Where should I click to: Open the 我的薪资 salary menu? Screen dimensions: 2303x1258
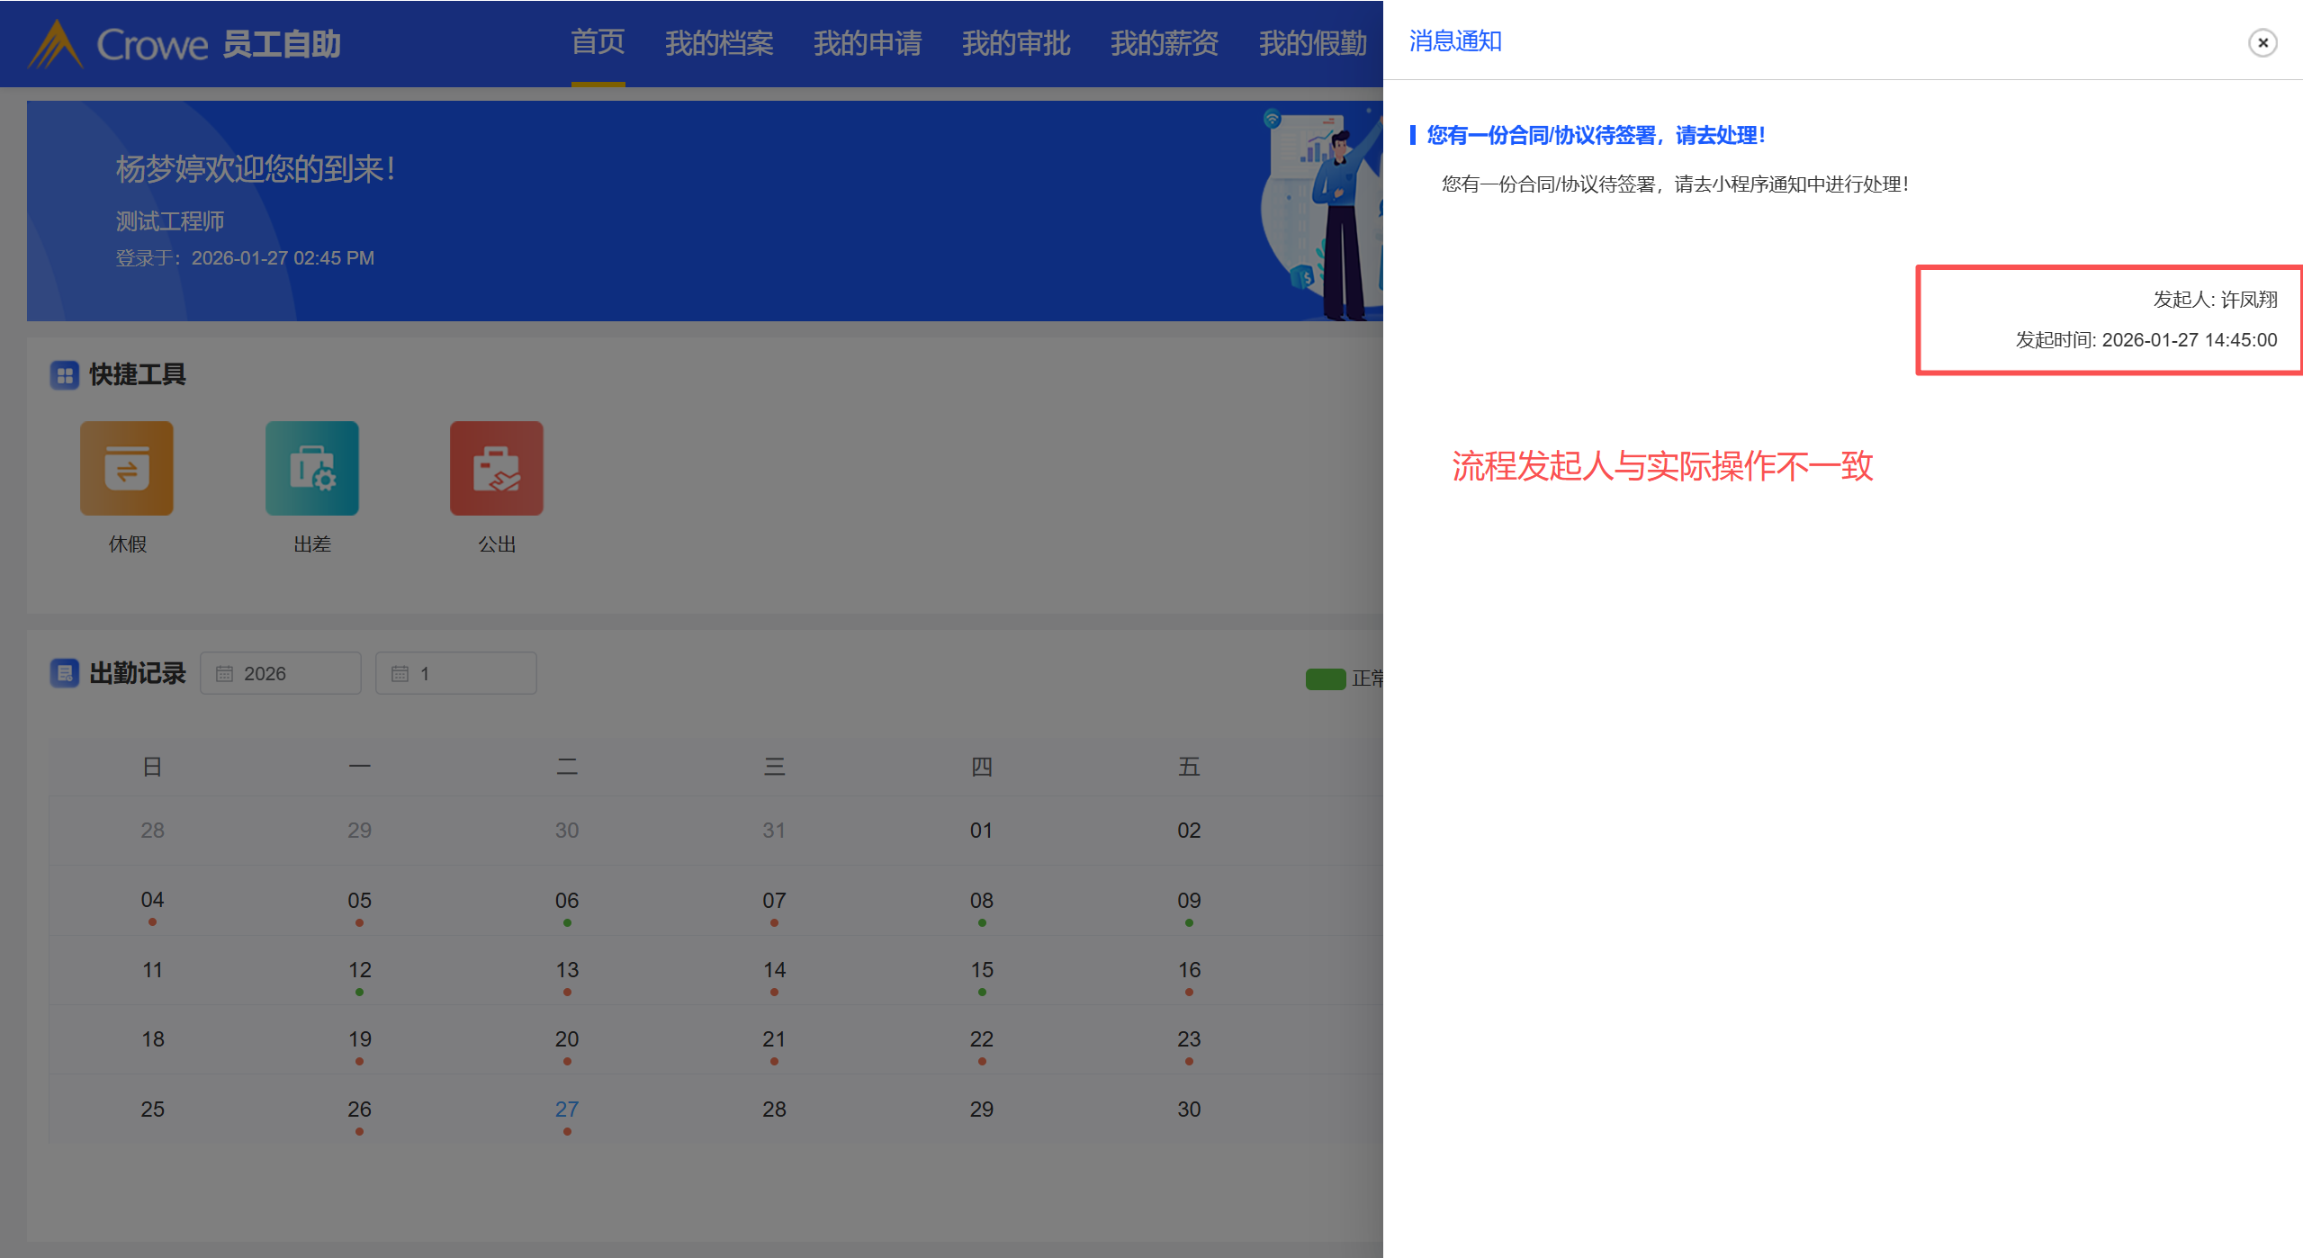click(x=1165, y=43)
